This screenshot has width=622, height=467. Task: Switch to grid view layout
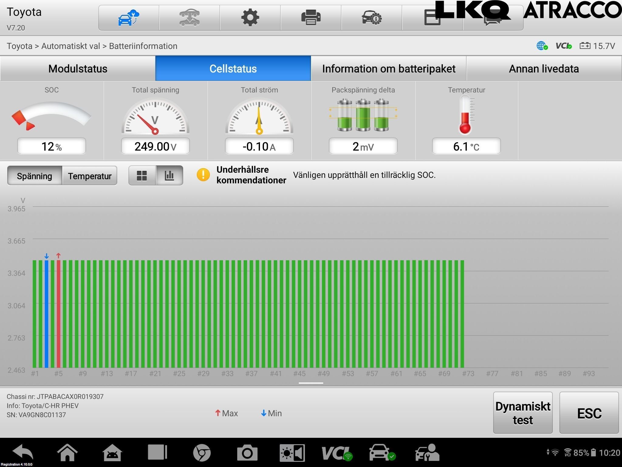point(142,175)
